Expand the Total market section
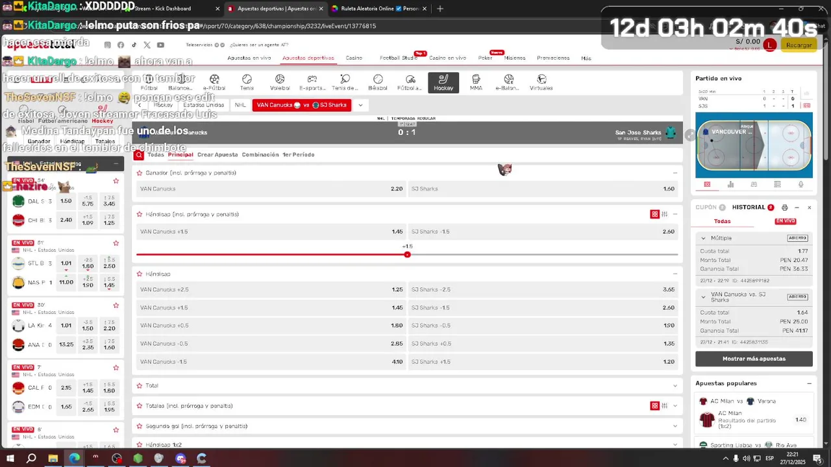The image size is (831, 467). coord(675,386)
